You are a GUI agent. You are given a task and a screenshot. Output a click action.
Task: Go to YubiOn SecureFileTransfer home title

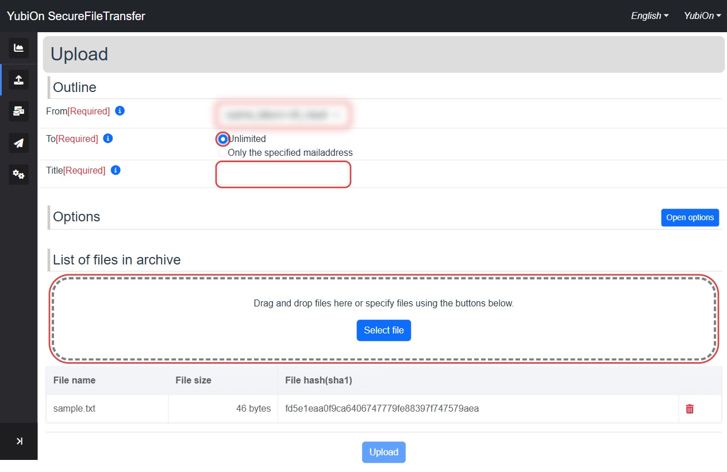(x=76, y=16)
